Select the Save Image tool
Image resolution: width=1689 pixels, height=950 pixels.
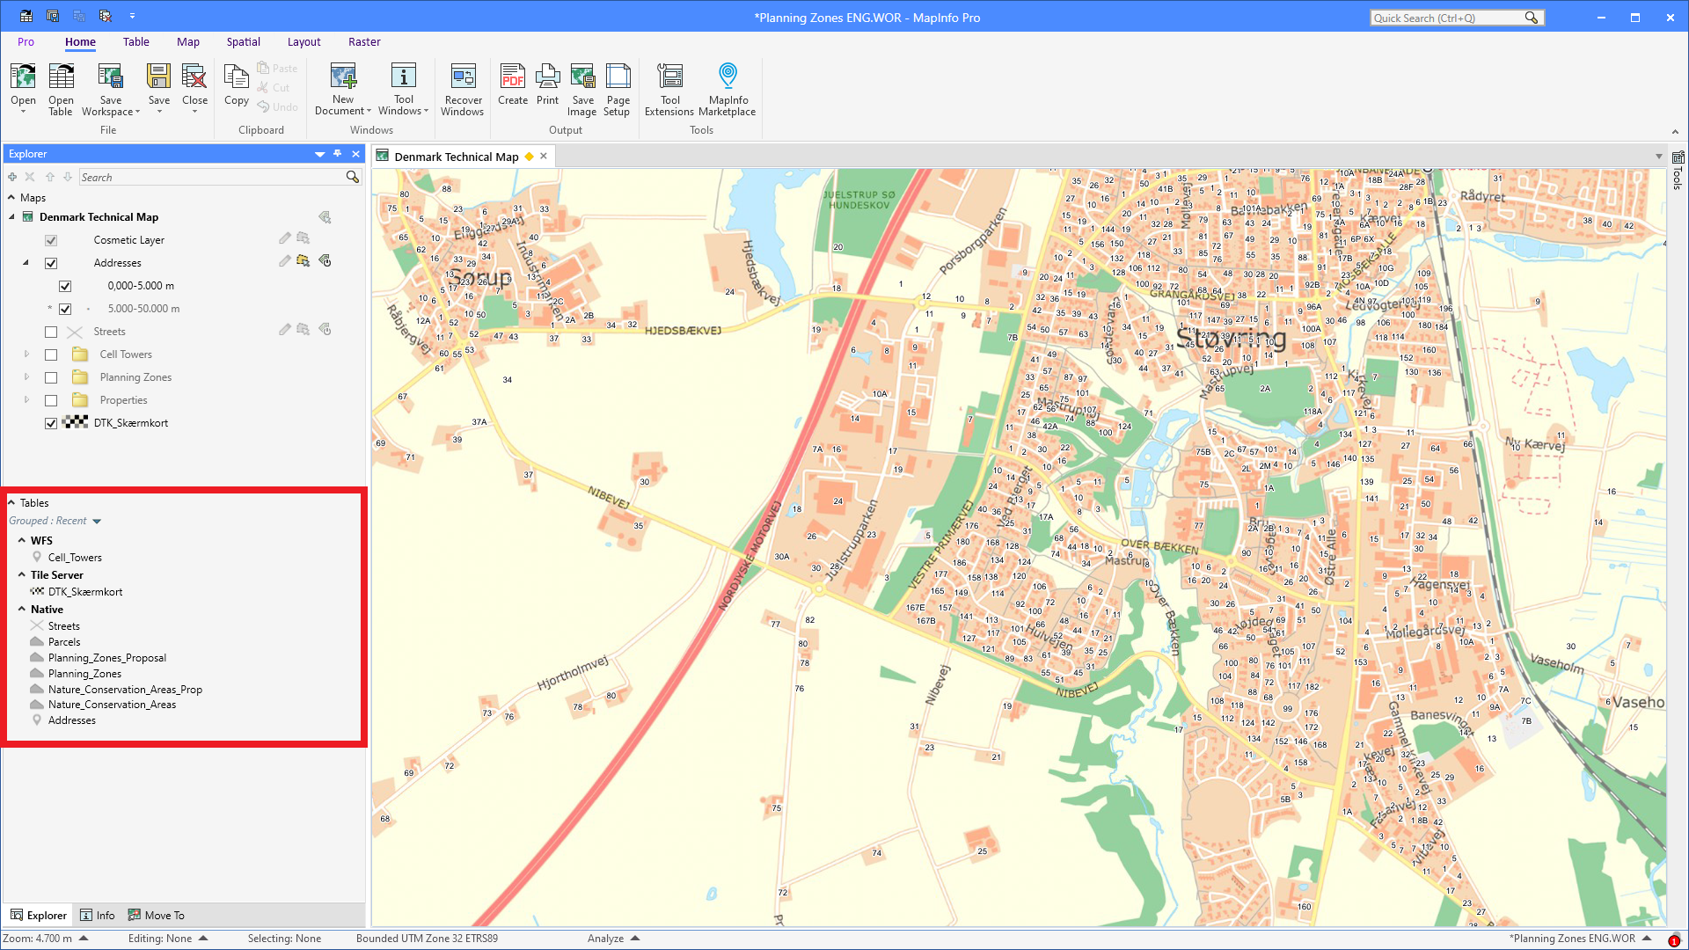581,88
